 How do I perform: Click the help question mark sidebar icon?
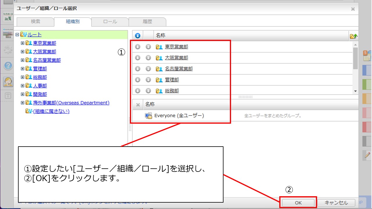[8, 66]
